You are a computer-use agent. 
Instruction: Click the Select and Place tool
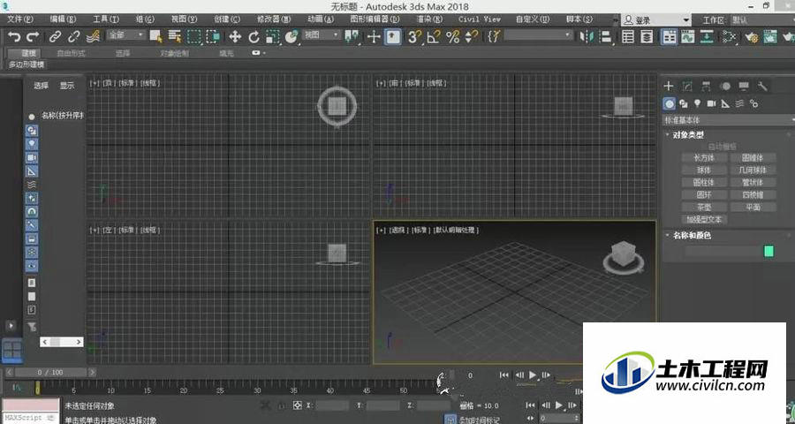(x=291, y=36)
